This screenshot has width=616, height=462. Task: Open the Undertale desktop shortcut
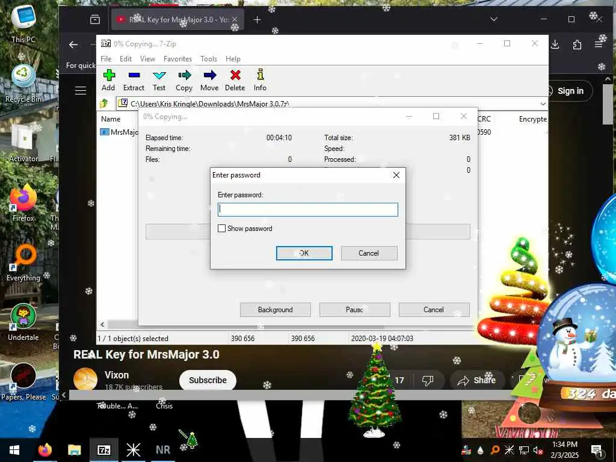[x=23, y=322]
